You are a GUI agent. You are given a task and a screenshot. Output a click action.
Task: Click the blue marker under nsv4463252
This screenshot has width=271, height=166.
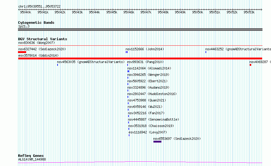(x=206, y=52)
